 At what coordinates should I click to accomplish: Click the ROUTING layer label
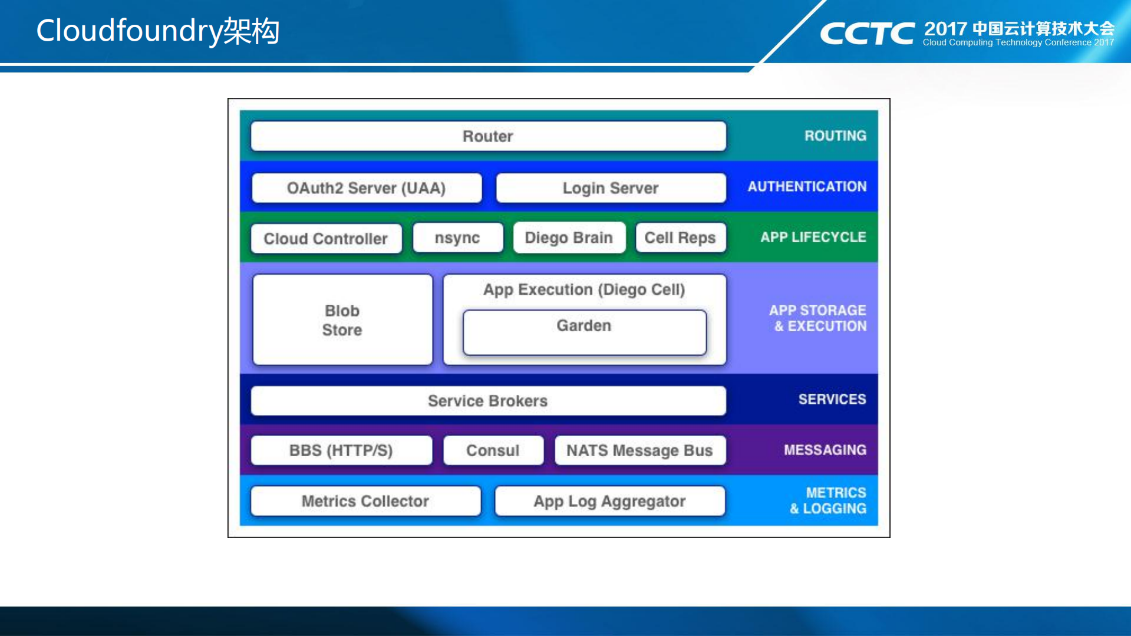[835, 136]
